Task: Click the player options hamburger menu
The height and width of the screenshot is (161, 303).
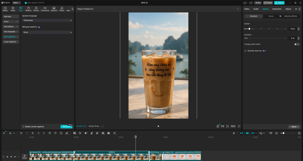Action: [x=238, y=9]
